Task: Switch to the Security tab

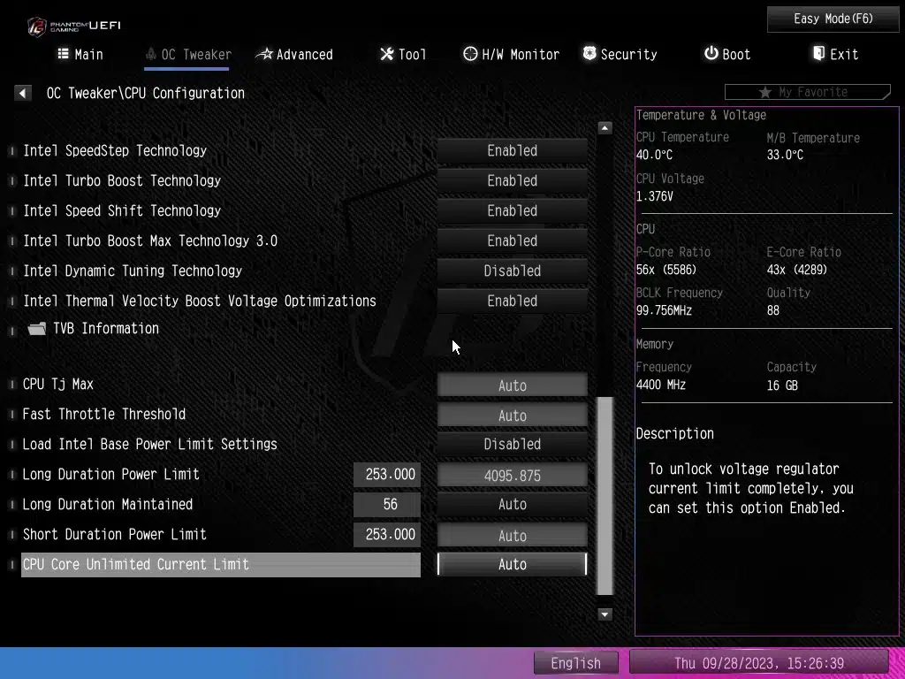Action: point(620,54)
